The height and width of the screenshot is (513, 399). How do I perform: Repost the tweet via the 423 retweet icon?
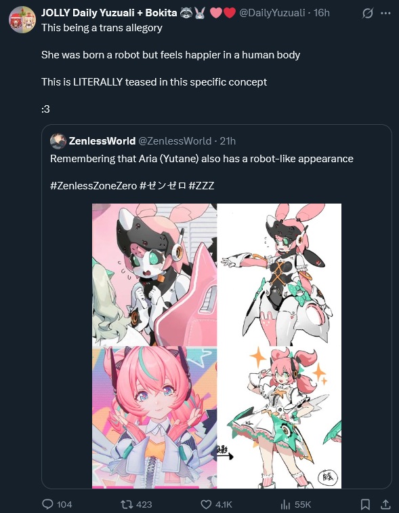pos(127,504)
